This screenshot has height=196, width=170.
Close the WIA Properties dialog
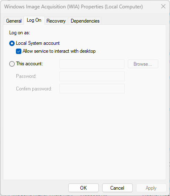[x=163, y=6]
